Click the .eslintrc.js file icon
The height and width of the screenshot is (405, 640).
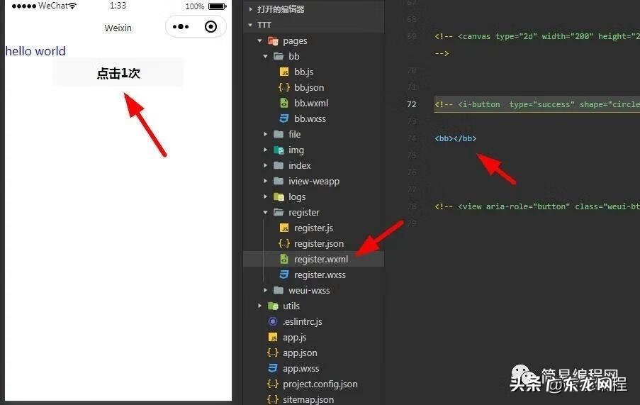pyautogui.click(x=272, y=322)
